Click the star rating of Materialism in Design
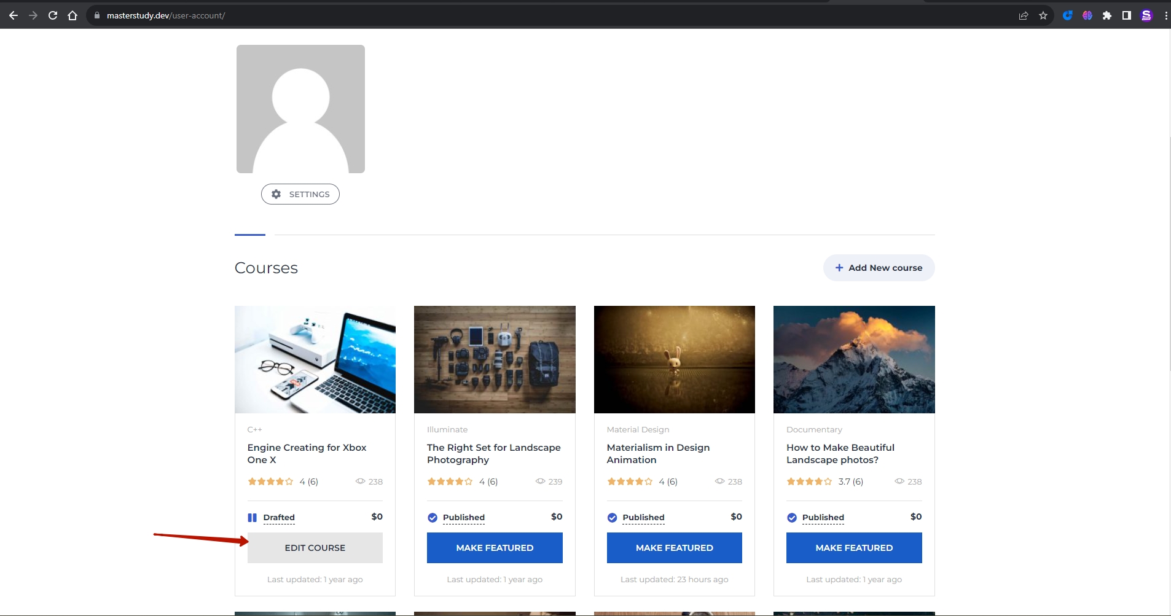This screenshot has height=616, width=1171. (630, 481)
